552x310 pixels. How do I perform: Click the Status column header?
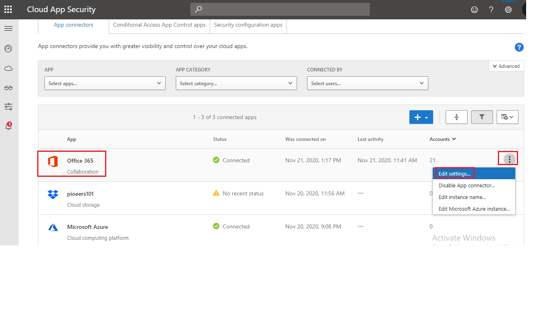220,139
